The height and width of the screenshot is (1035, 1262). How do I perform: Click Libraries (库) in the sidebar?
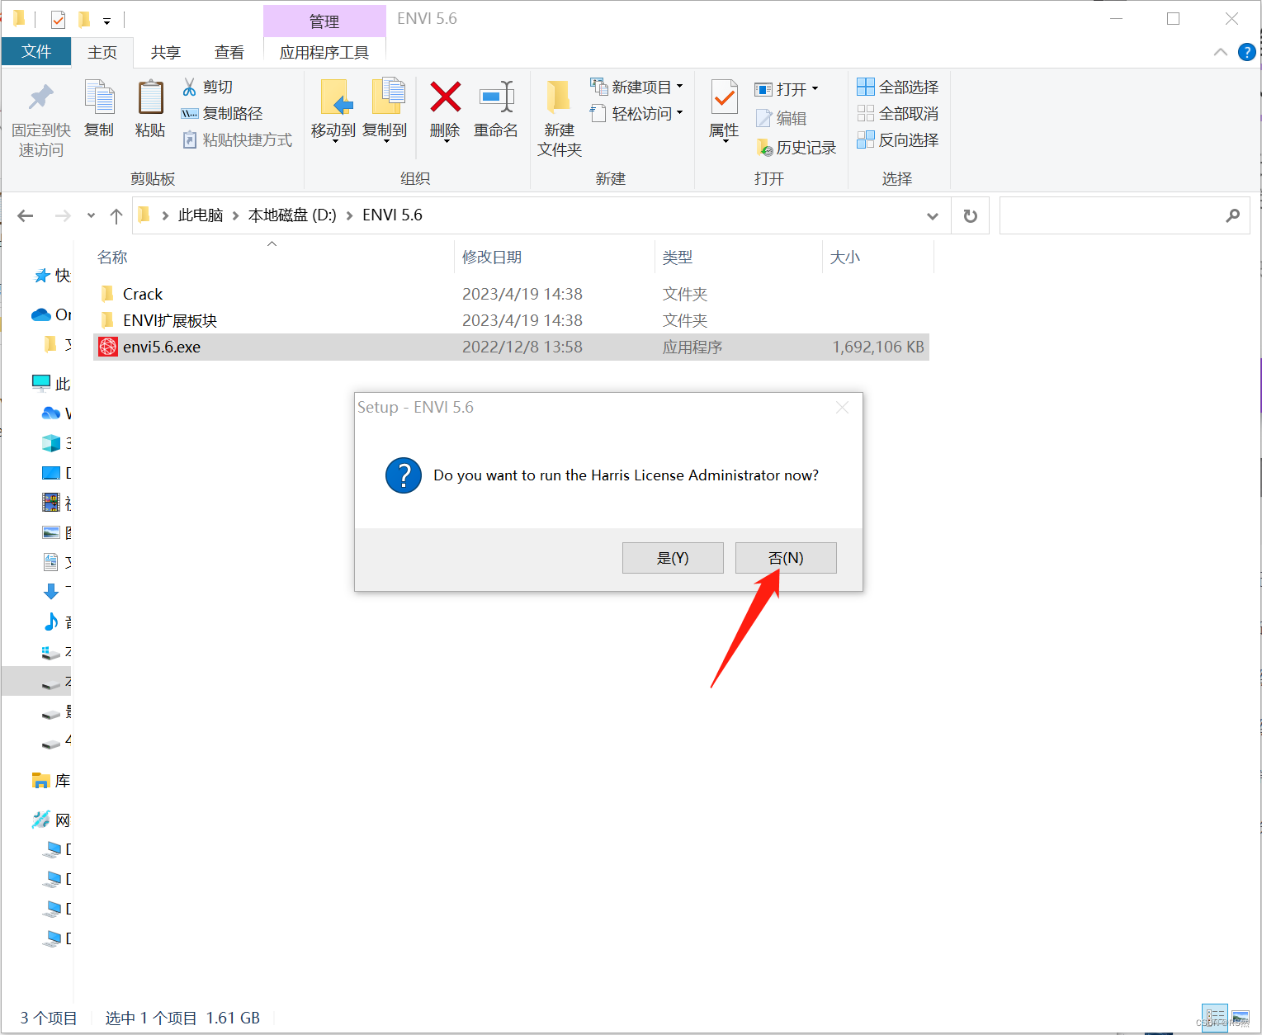click(51, 780)
